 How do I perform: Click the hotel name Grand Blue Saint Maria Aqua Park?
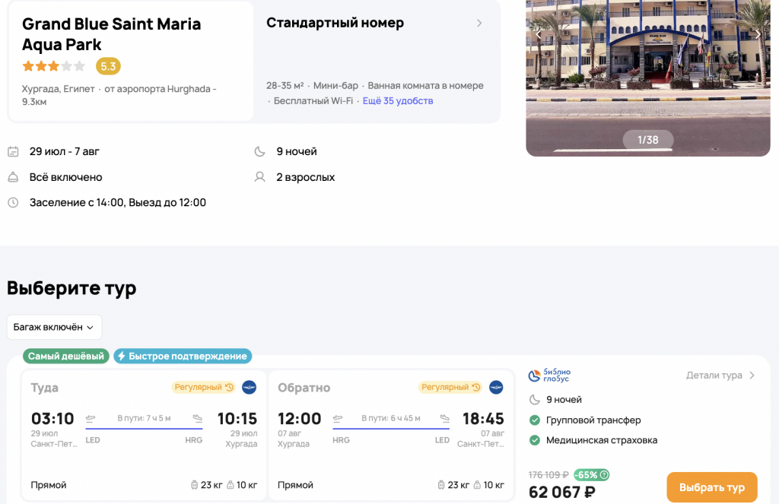(111, 34)
